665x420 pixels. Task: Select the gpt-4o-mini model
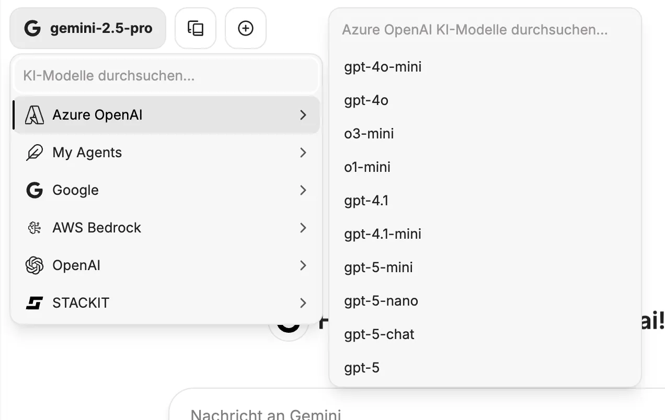[x=383, y=67]
